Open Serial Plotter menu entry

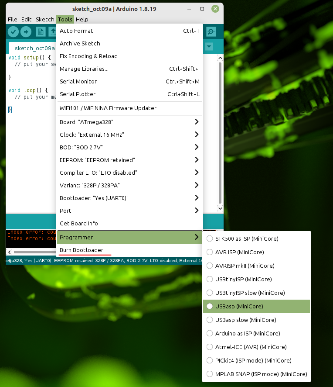pos(129,94)
